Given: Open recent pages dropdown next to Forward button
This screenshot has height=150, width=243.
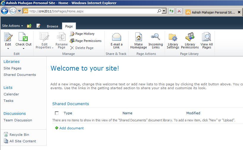Looking at the screenshot, I should pyautogui.click(x=19, y=11).
